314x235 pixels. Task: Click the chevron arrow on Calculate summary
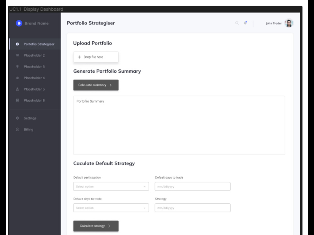pyautogui.click(x=111, y=85)
